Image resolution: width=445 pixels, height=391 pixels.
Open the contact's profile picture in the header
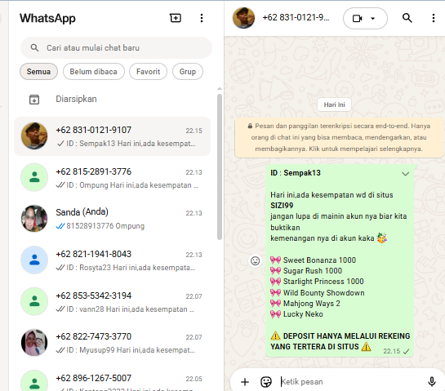click(243, 18)
